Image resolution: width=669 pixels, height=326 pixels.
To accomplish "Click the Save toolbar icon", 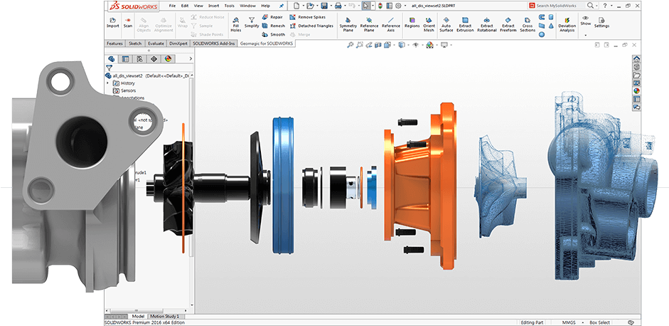I will coord(324,6).
